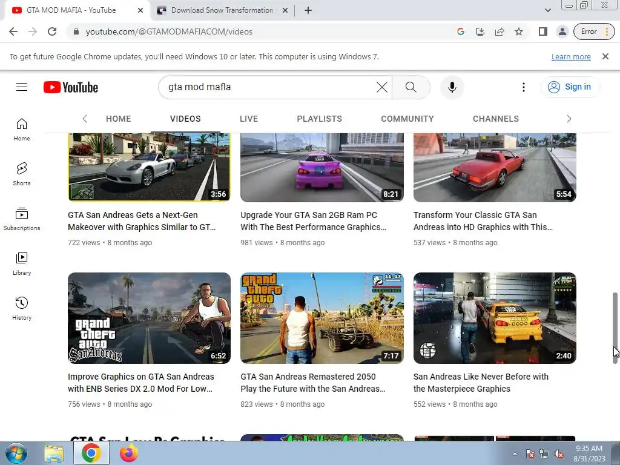The width and height of the screenshot is (620, 465).
Task: Play the 6:52 Grand Theft Auto thumbnail
Action: [149, 318]
